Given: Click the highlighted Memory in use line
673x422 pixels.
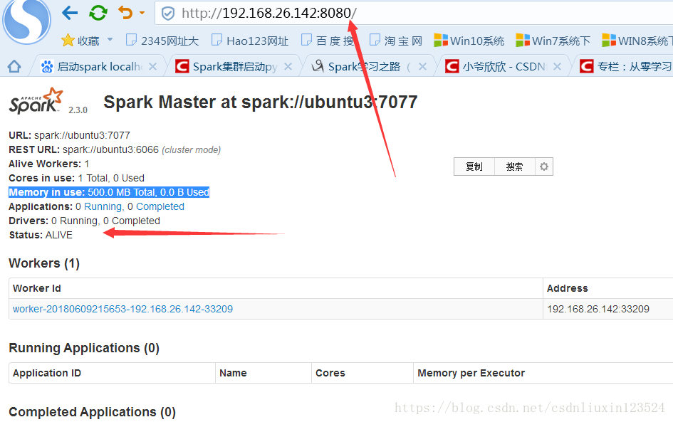Looking at the screenshot, I should pyautogui.click(x=109, y=192).
